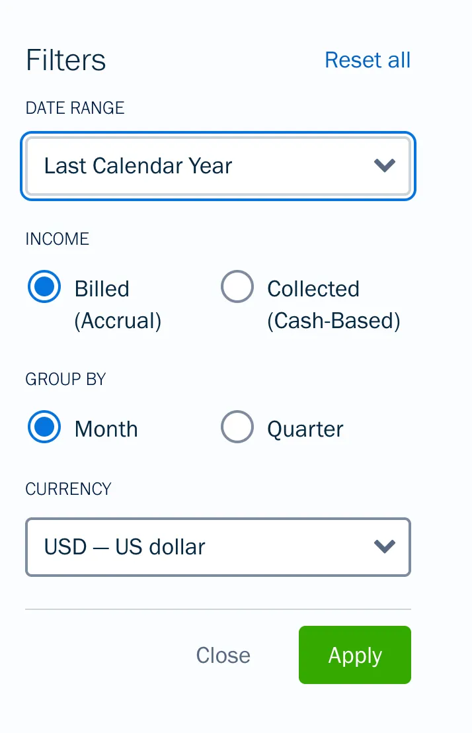Click the Collected (Cash-Based) text label

coord(333,304)
